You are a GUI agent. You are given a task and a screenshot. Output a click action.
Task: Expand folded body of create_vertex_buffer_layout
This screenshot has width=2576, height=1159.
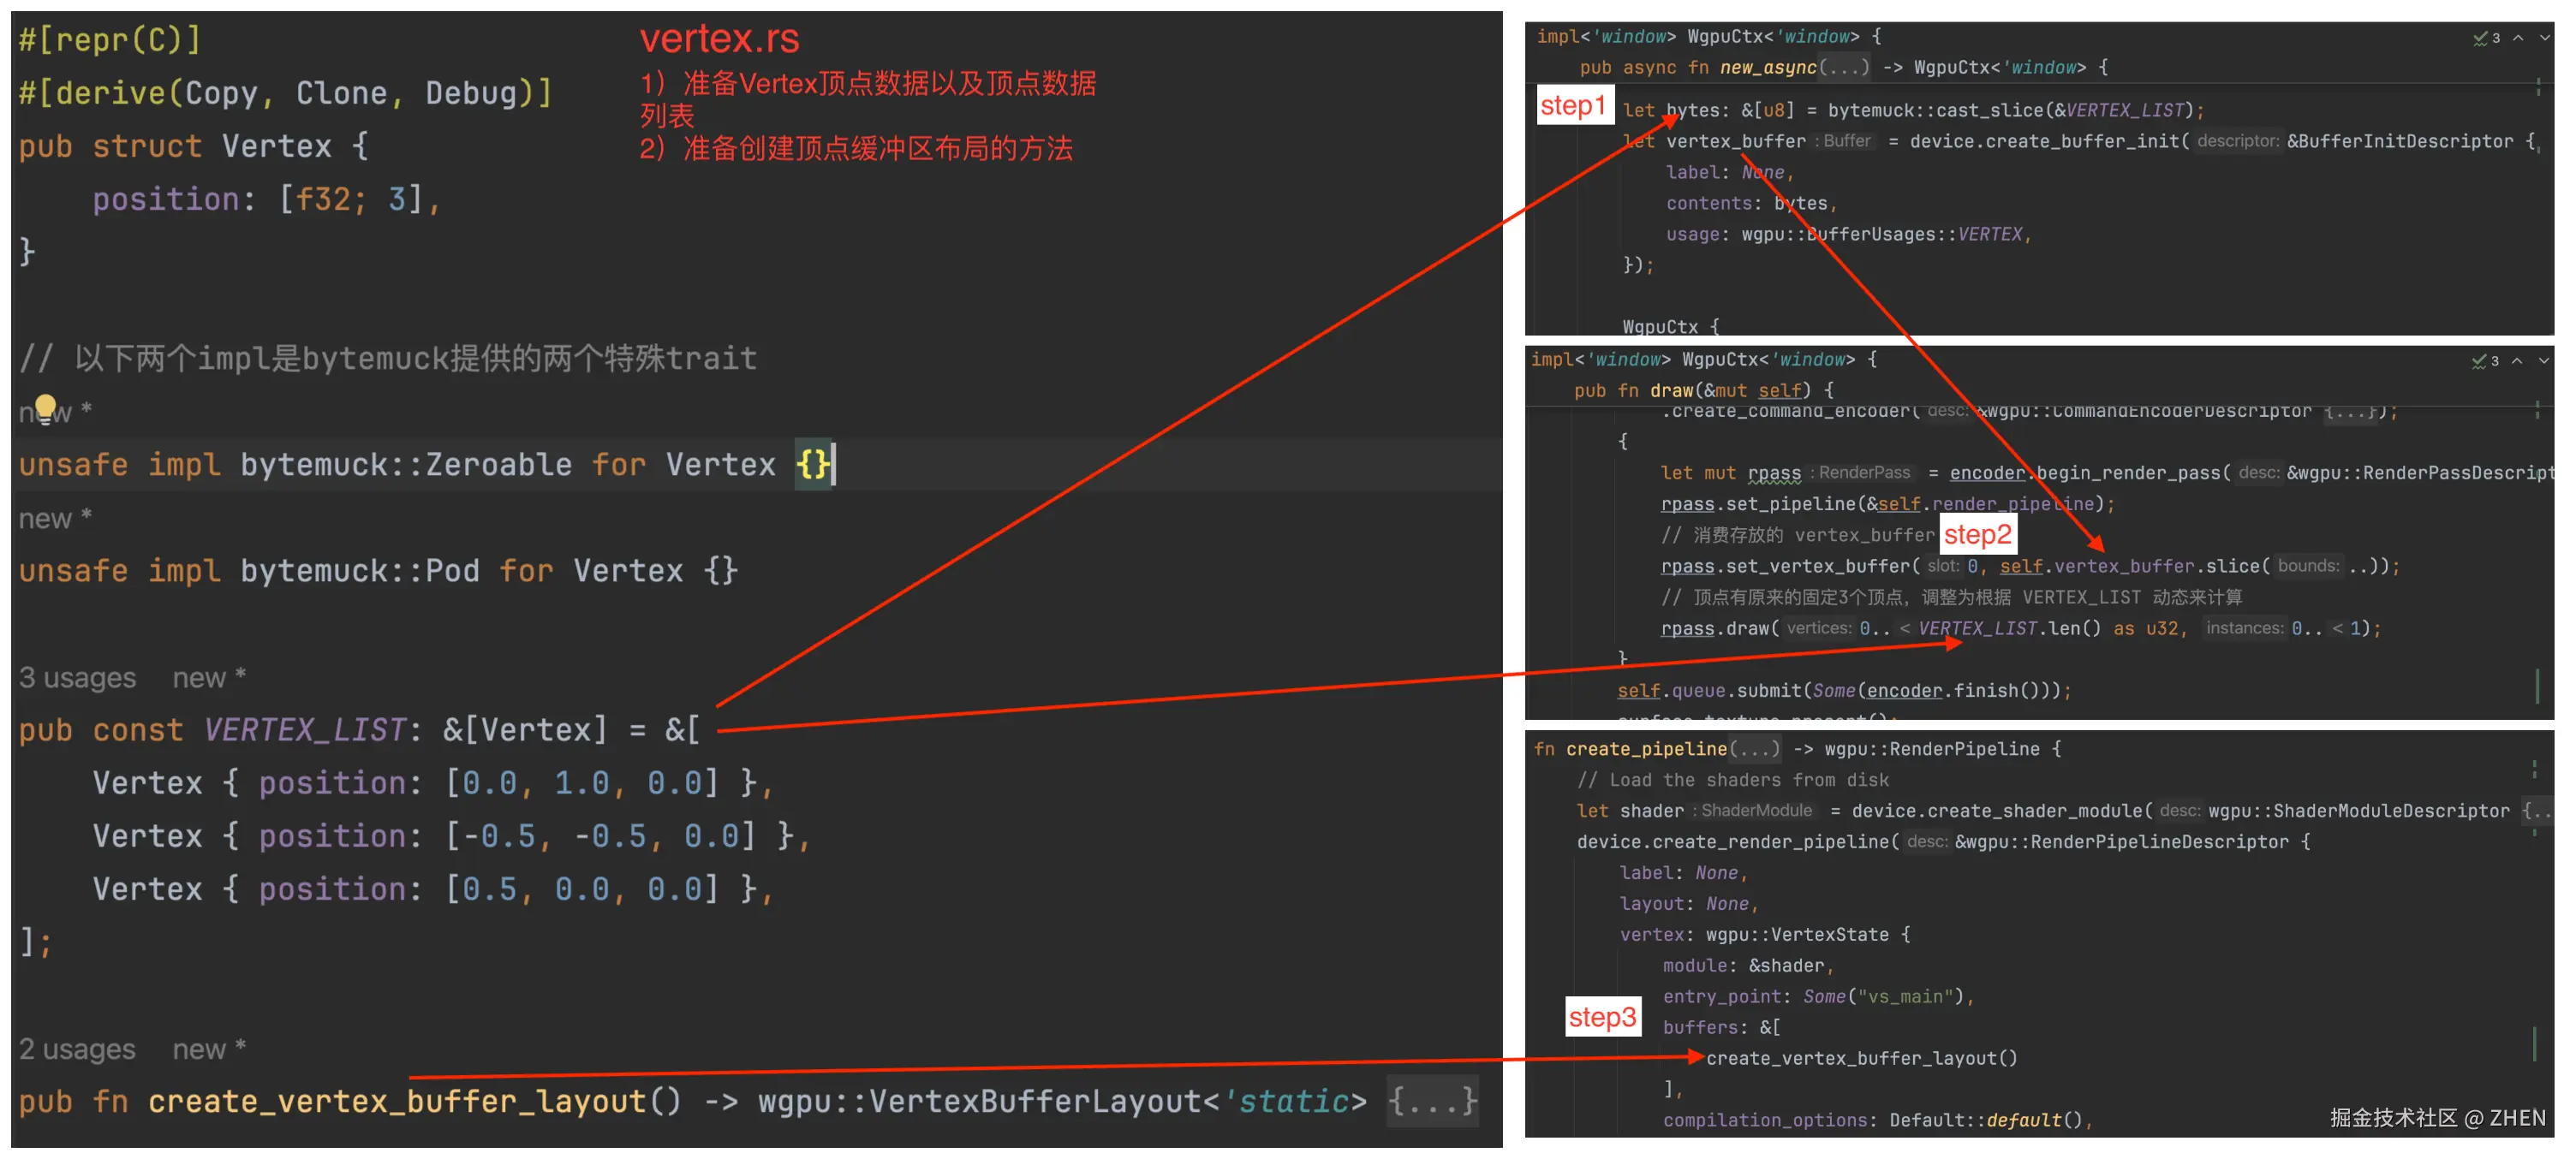[1431, 1101]
